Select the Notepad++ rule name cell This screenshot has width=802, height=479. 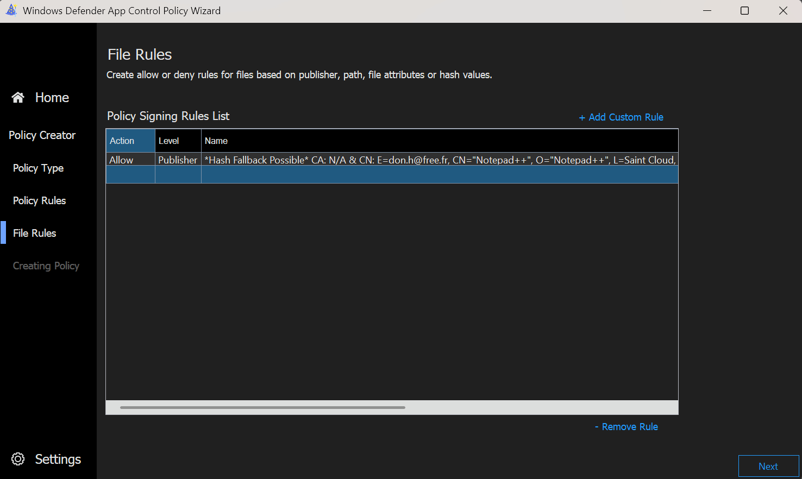point(439,160)
